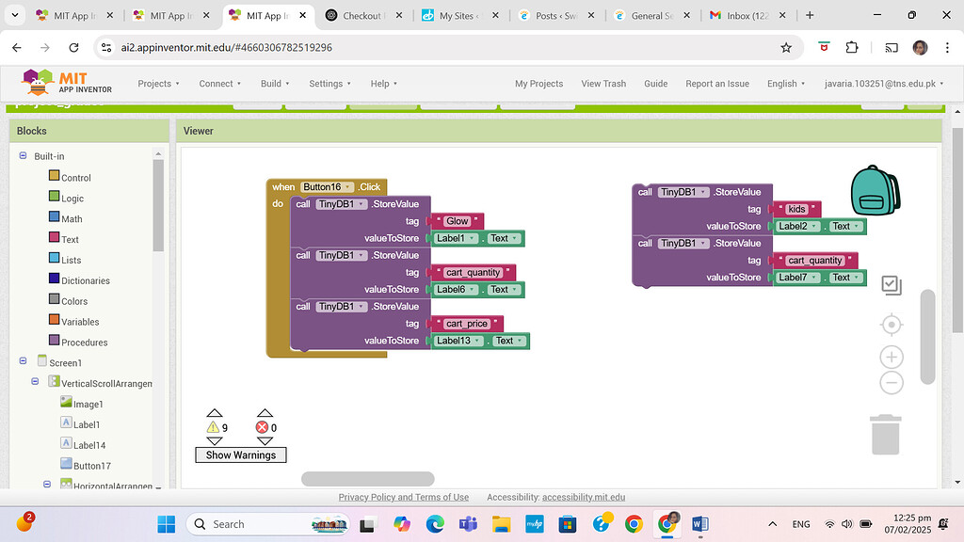The height and width of the screenshot is (542, 964).
Task: Collapse the Screen1 component tree
Action: [24, 361]
